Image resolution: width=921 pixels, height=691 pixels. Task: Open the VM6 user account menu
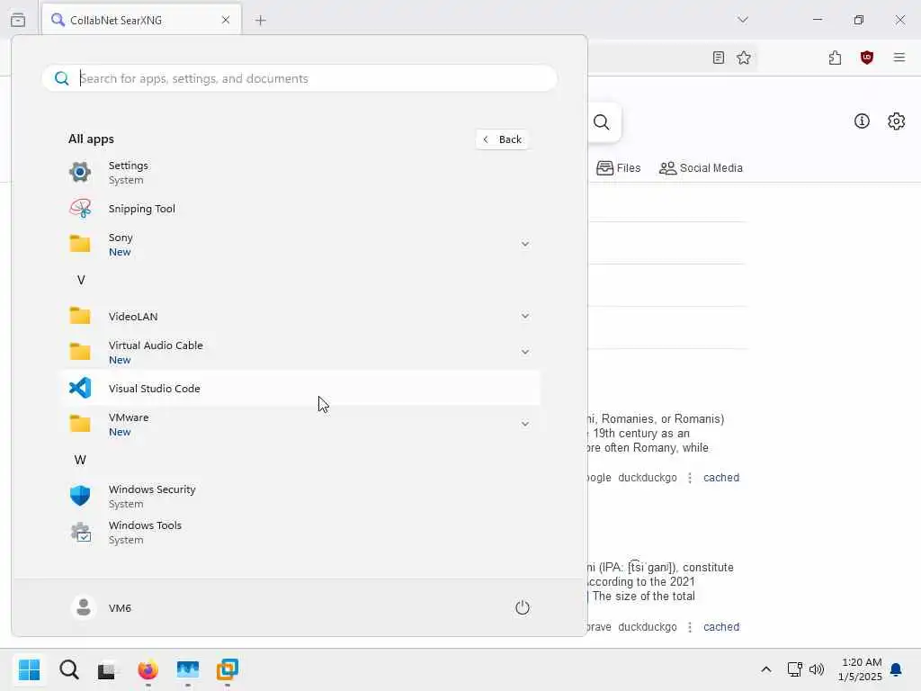[101, 607]
